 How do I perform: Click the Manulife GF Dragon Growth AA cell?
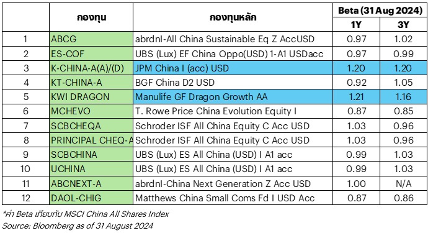(x=233, y=97)
